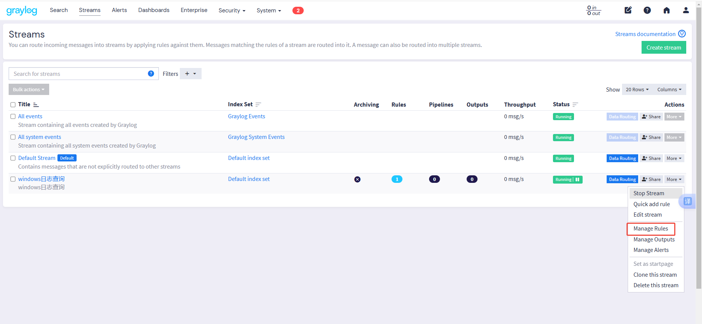Screen dimensions: 702x324
Task: Open the Dashboards nav item
Action: [154, 10]
